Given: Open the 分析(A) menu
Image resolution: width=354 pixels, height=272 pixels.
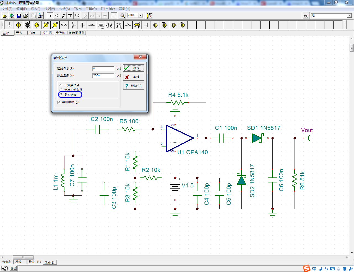Looking at the screenshot, I should tap(64, 9).
